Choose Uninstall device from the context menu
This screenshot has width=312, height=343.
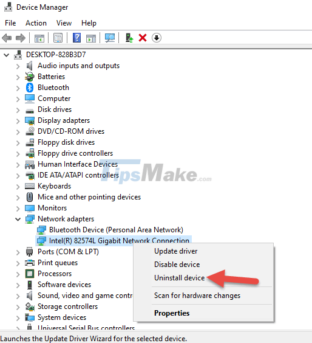click(203, 278)
